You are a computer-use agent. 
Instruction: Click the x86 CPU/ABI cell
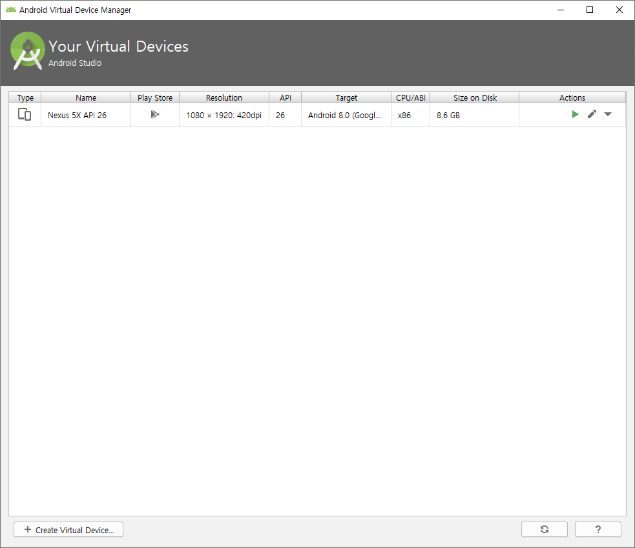[x=411, y=115]
